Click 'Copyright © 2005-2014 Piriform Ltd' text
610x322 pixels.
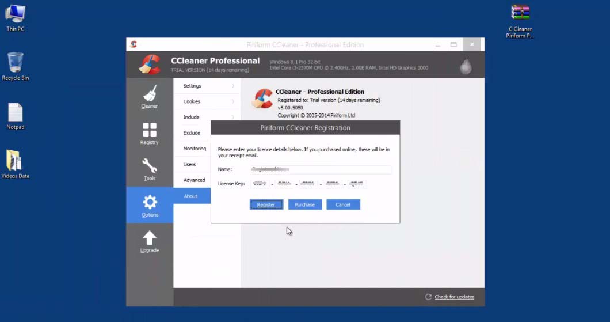coord(317,115)
